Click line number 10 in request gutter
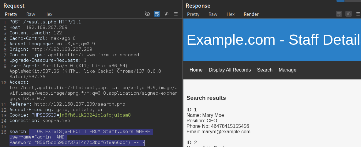 [x=4, y=82]
